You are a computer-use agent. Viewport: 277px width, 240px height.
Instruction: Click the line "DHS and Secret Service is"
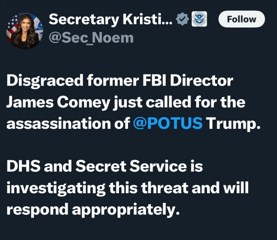pyautogui.click(x=104, y=166)
